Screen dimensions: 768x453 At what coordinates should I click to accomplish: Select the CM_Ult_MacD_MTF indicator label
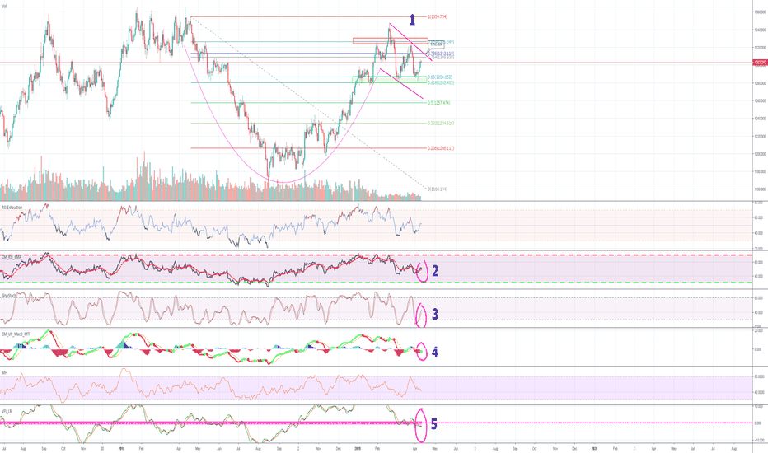pos(16,334)
